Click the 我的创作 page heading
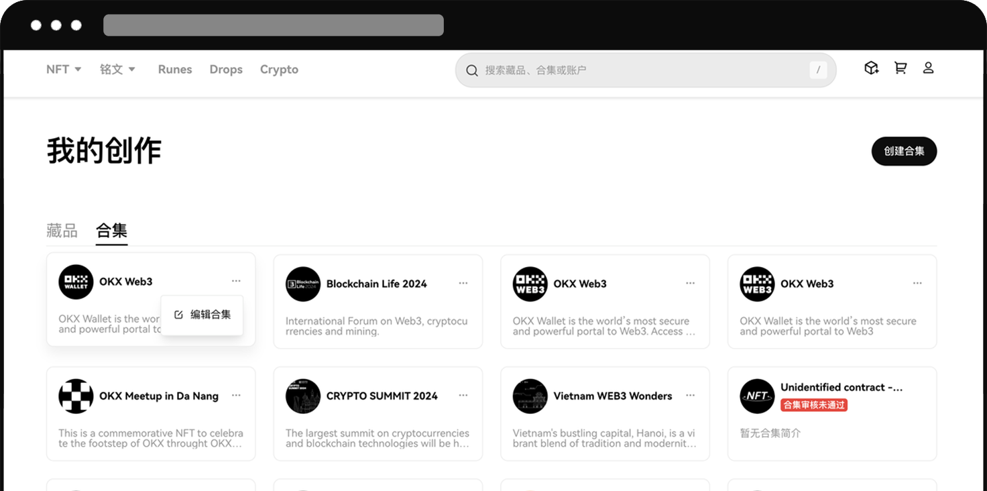987x491 pixels. point(104,151)
